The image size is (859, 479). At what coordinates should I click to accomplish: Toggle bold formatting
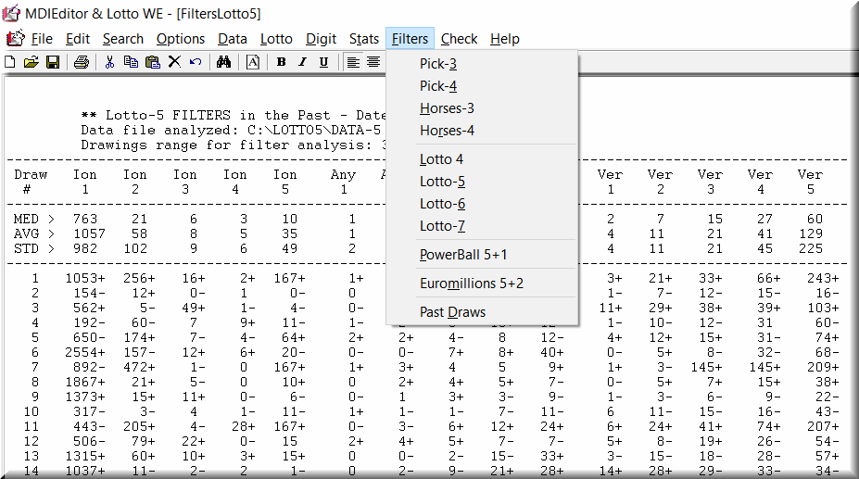pos(281,62)
